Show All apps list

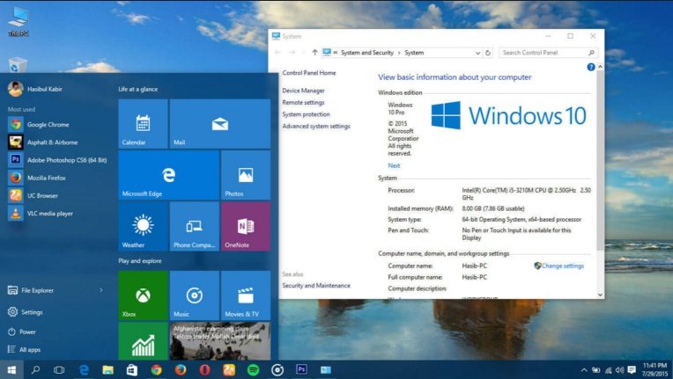25,349
